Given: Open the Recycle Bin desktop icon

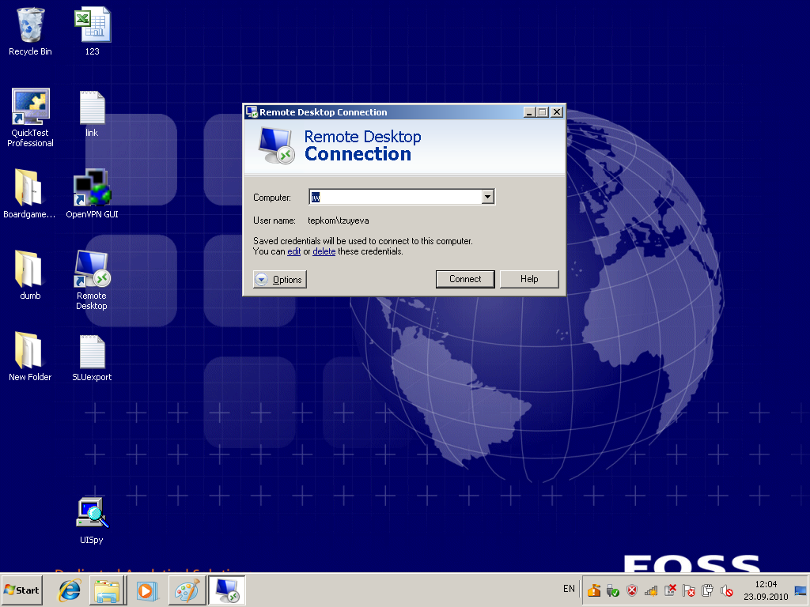Looking at the screenshot, I should (x=30, y=31).
